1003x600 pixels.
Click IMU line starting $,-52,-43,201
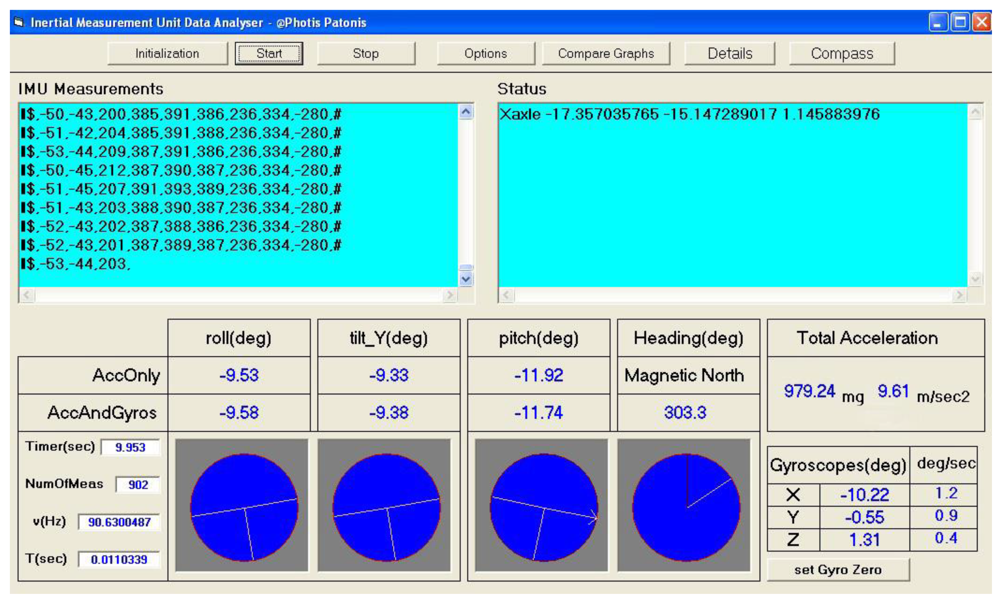click(x=181, y=245)
